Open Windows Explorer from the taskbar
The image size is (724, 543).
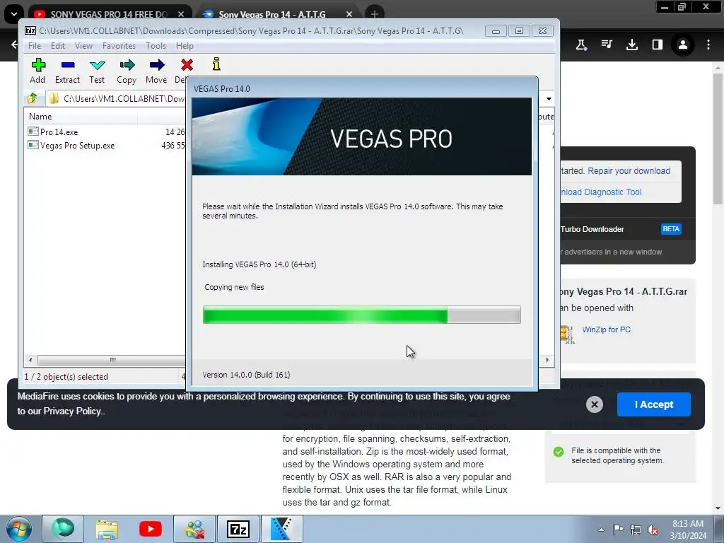tap(107, 529)
